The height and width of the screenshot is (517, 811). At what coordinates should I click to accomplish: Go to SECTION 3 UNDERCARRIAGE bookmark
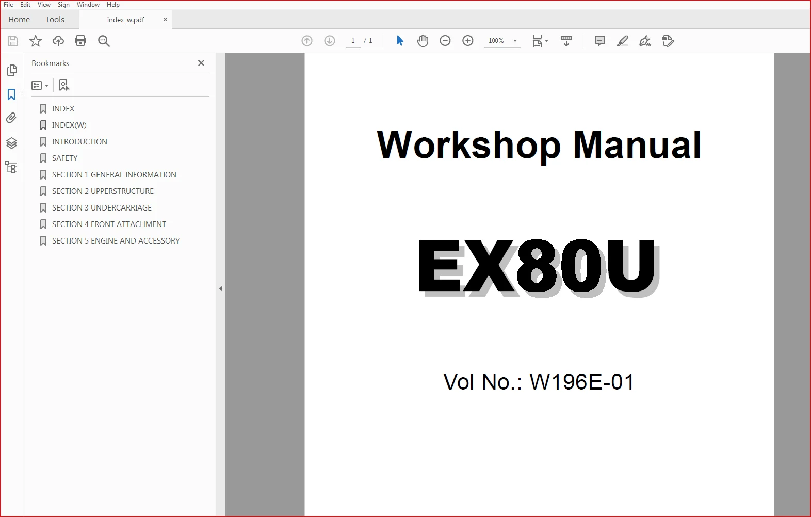[102, 208]
